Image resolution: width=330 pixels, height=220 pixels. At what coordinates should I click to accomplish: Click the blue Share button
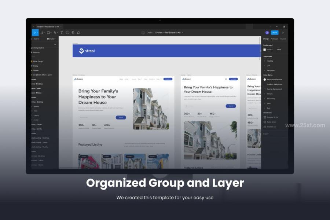coord(275,33)
